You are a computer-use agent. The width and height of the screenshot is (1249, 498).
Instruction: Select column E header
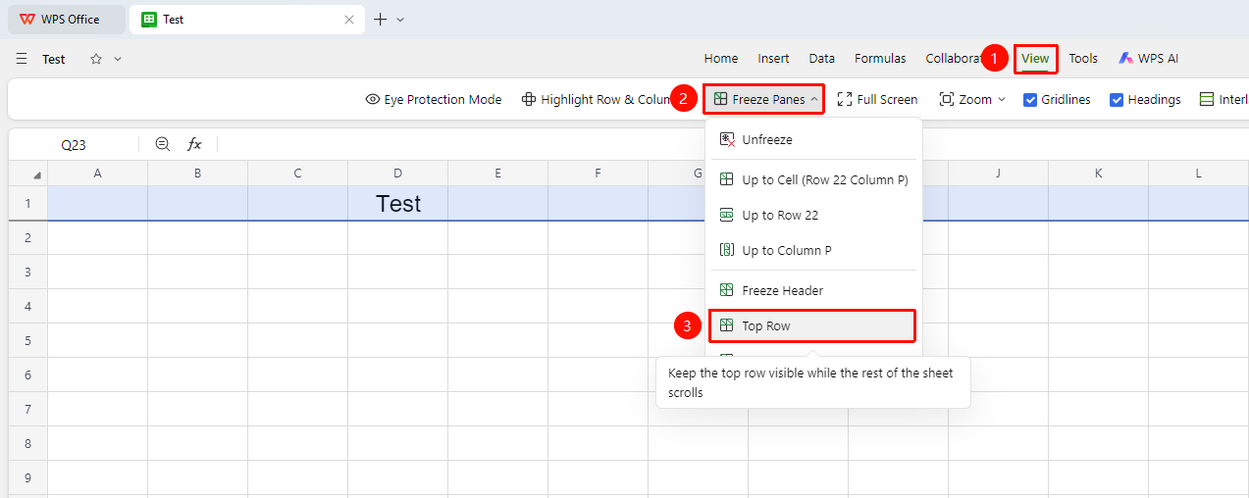tap(497, 174)
